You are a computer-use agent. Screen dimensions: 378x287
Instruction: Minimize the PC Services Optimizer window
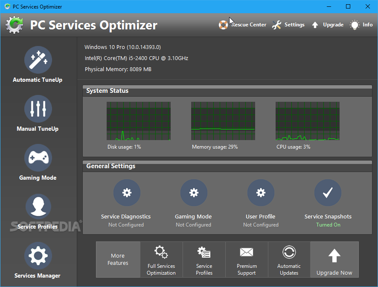point(329,6)
